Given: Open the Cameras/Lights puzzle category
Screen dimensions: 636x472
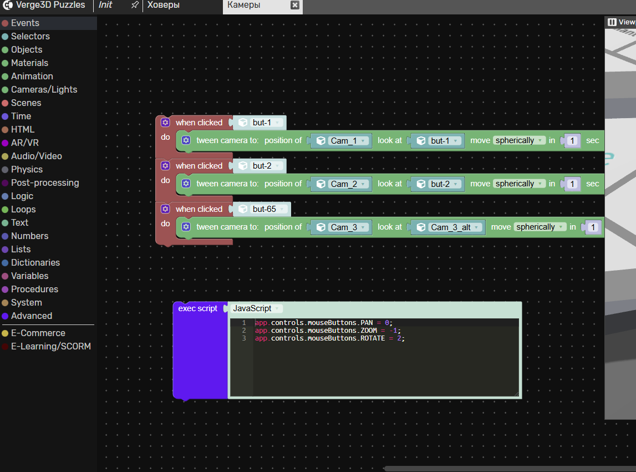Looking at the screenshot, I should click(x=44, y=89).
